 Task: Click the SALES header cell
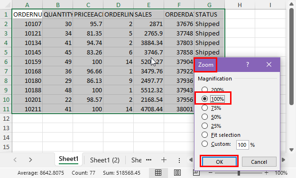tap(149, 14)
